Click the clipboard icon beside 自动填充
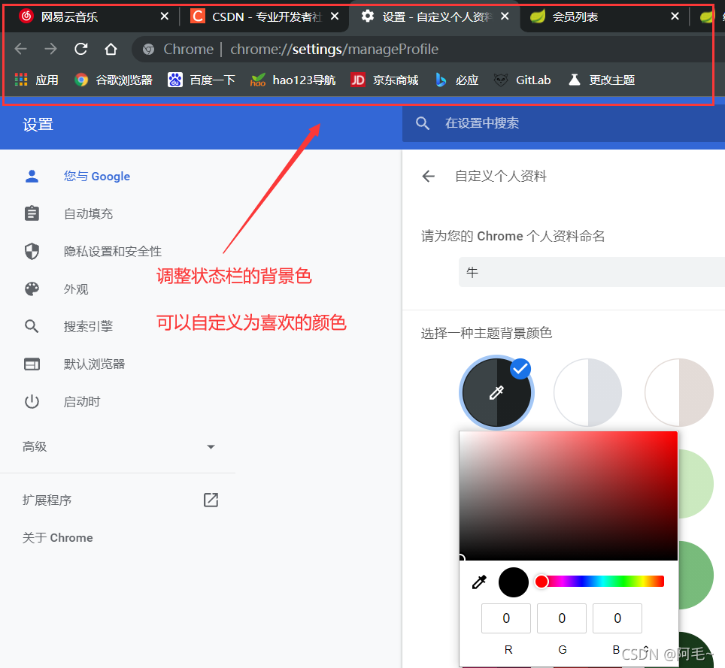 (x=32, y=213)
